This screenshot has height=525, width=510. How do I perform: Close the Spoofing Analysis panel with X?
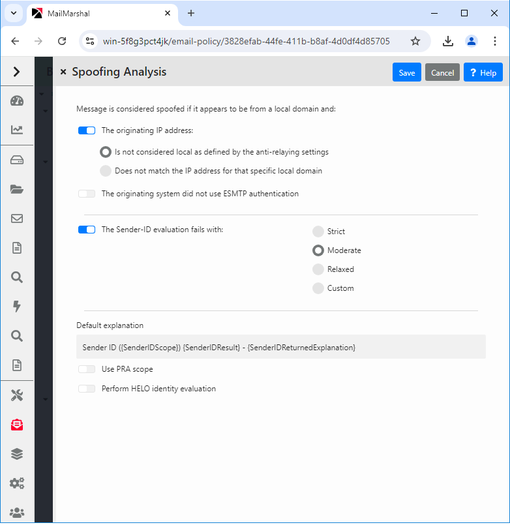[x=63, y=72]
